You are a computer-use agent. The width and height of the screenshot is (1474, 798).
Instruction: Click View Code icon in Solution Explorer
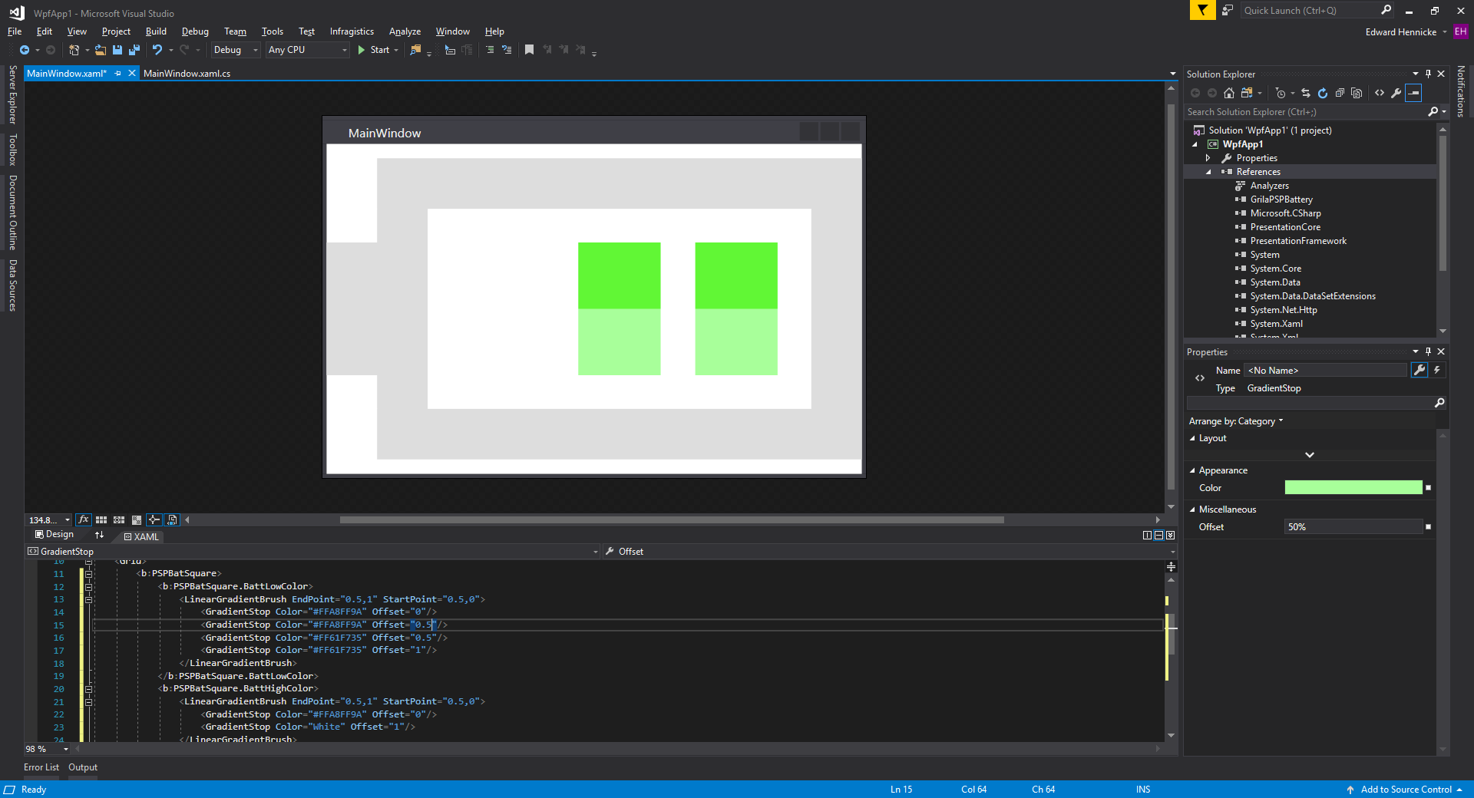(1380, 93)
